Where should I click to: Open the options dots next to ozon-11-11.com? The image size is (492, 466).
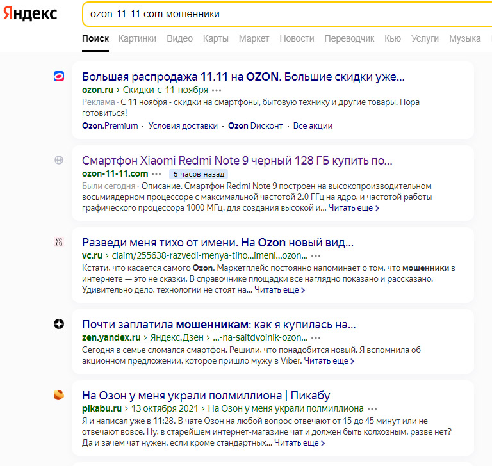click(156, 174)
